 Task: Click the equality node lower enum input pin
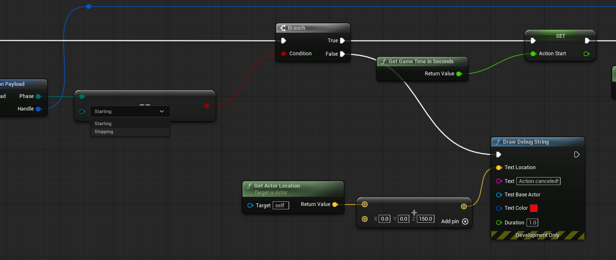(82, 111)
